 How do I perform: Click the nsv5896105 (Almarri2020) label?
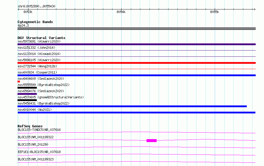click(39, 60)
